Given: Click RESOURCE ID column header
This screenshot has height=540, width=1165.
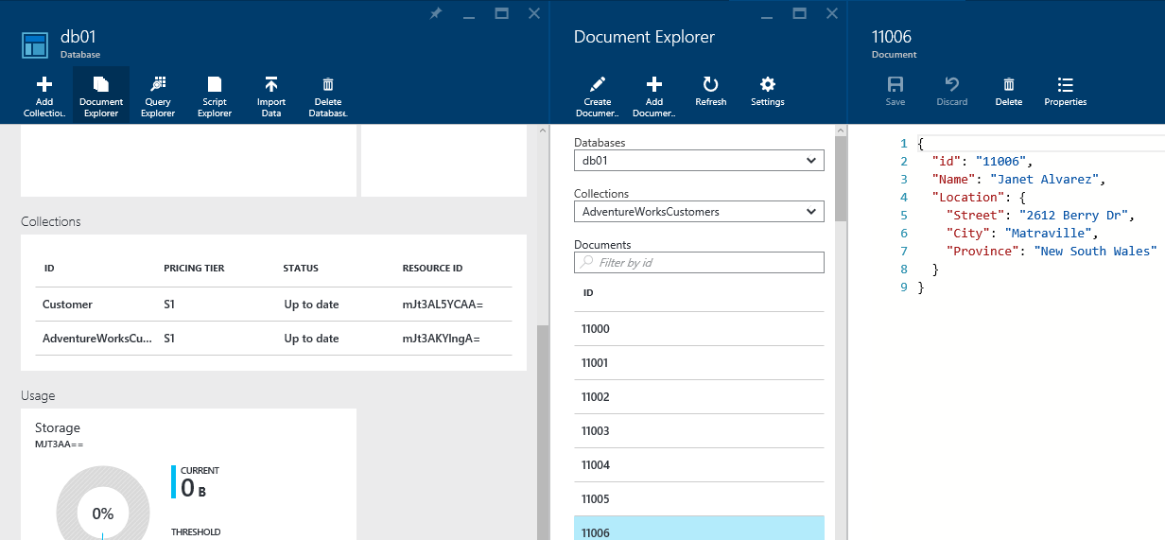Looking at the screenshot, I should tap(432, 269).
